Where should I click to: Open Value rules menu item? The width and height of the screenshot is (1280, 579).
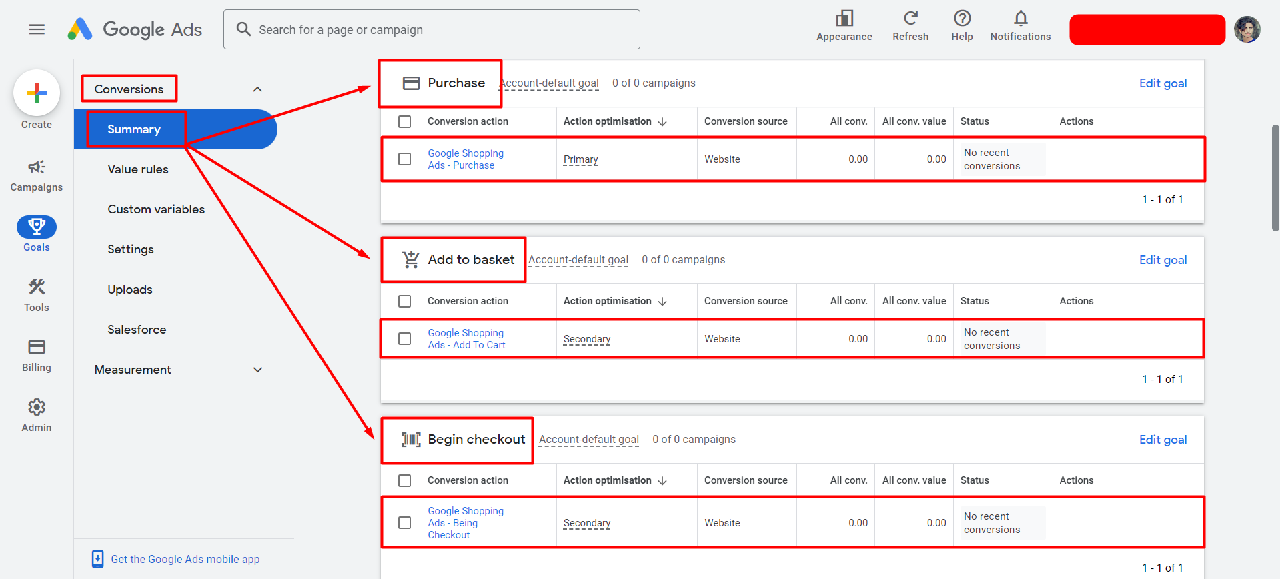138,169
